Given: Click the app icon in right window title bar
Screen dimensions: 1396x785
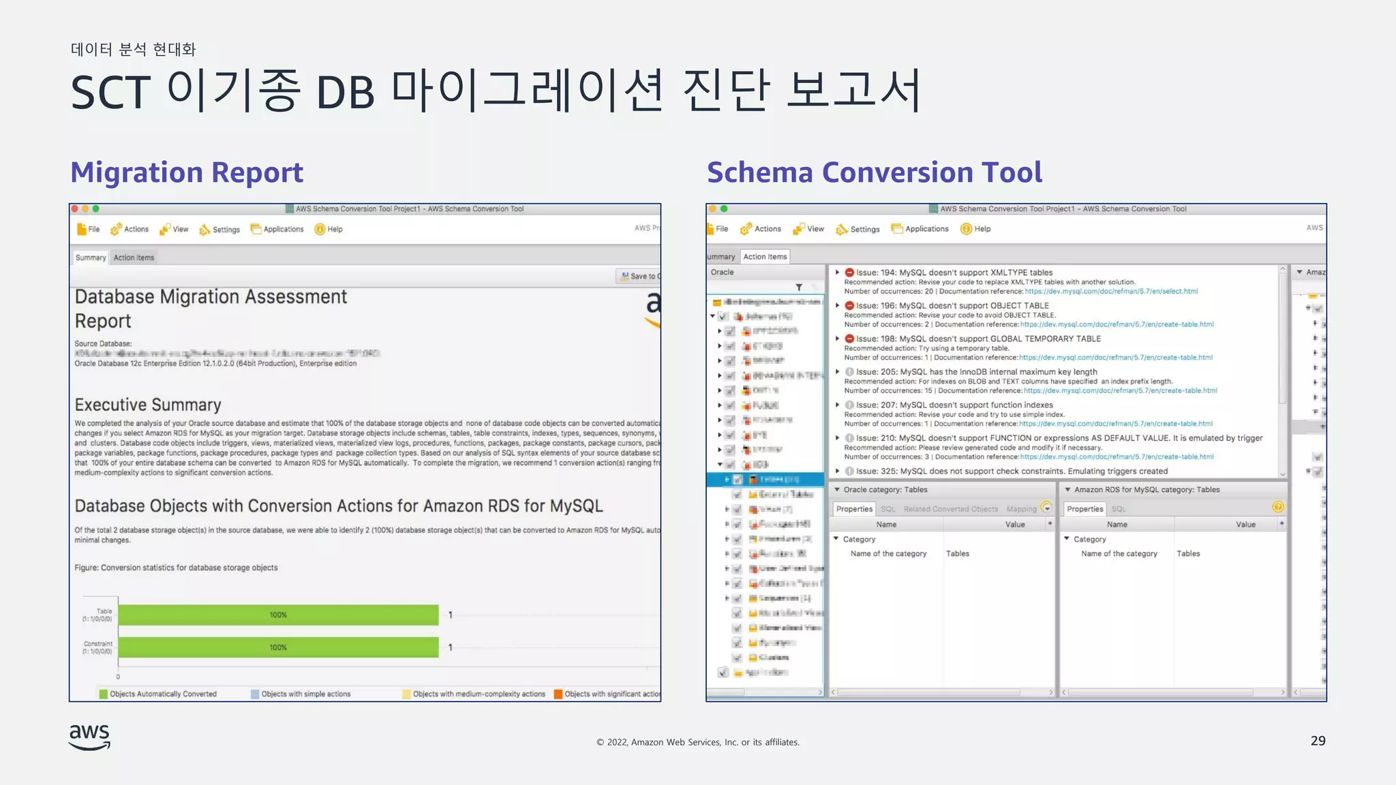Looking at the screenshot, I should tap(934, 209).
